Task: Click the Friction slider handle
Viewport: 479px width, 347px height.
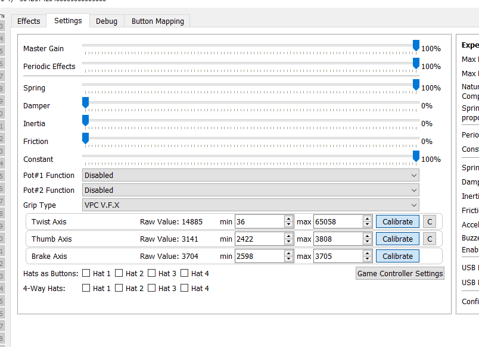Action: pyautogui.click(x=86, y=138)
